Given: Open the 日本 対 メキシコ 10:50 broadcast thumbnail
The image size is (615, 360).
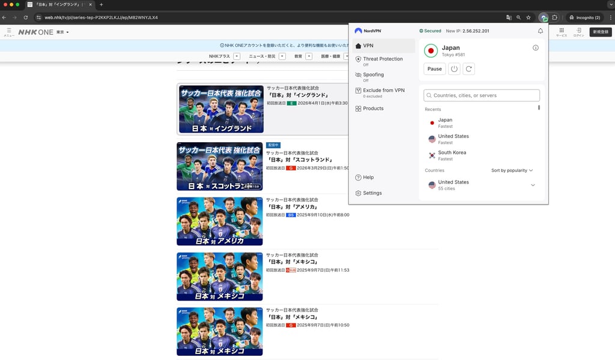Looking at the screenshot, I should tap(220, 331).
